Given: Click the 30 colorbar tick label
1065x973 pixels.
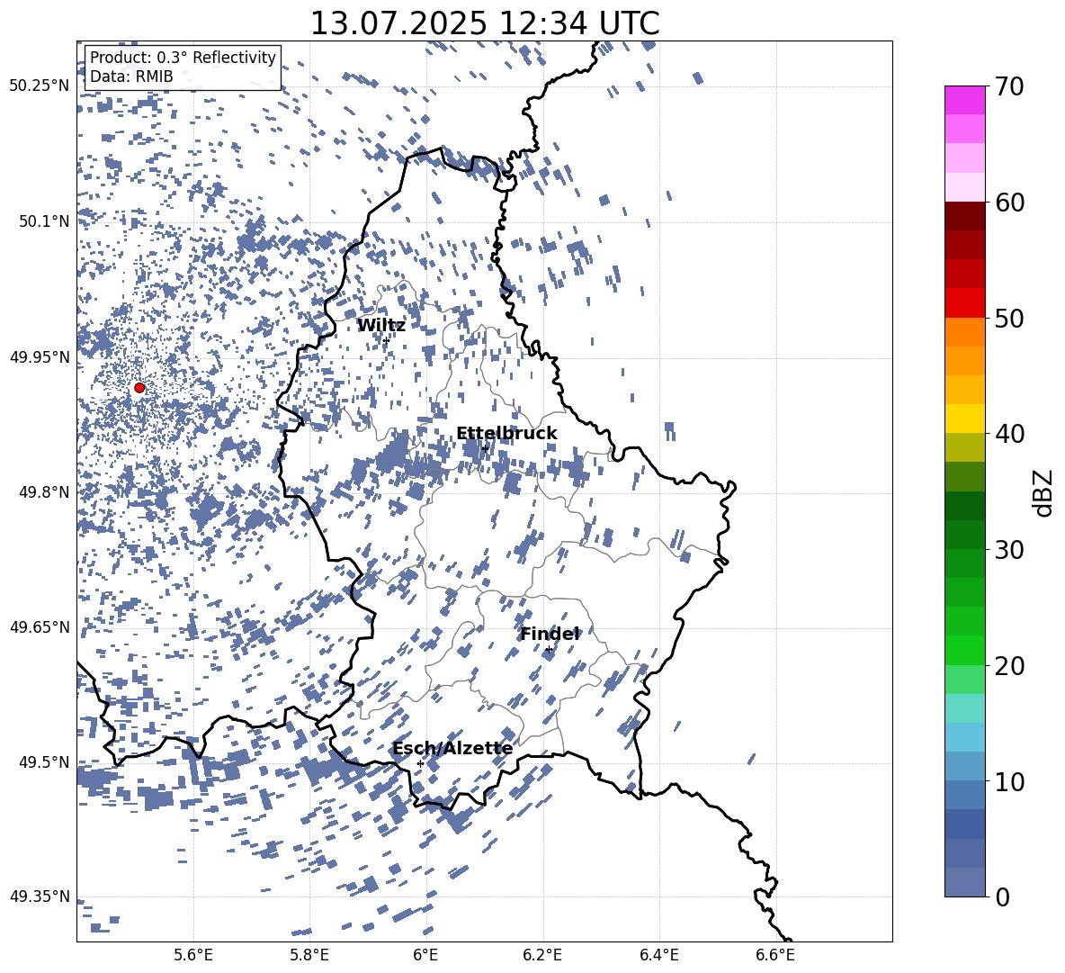Looking at the screenshot, I should 1009,550.
